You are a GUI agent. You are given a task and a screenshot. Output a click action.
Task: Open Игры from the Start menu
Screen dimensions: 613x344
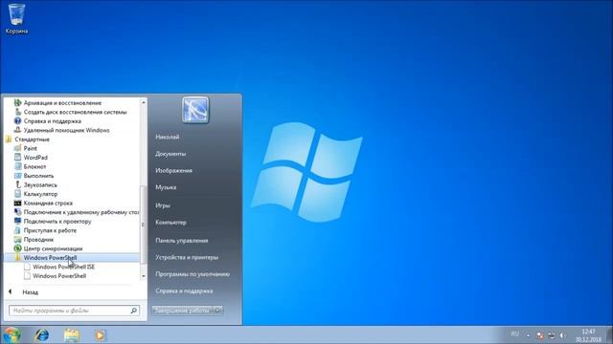163,205
